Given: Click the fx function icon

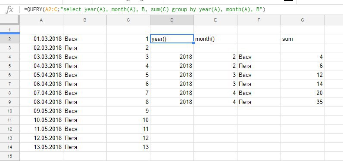Looking at the screenshot, I should point(9,9).
